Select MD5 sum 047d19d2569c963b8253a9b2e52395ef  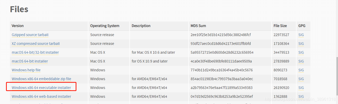tap(222, 96)
